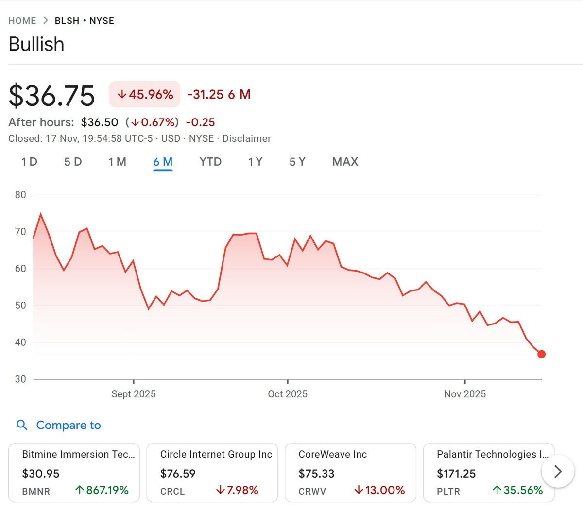Click the search magnifier next to Compare to
The image size is (583, 512).
[22, 425]
